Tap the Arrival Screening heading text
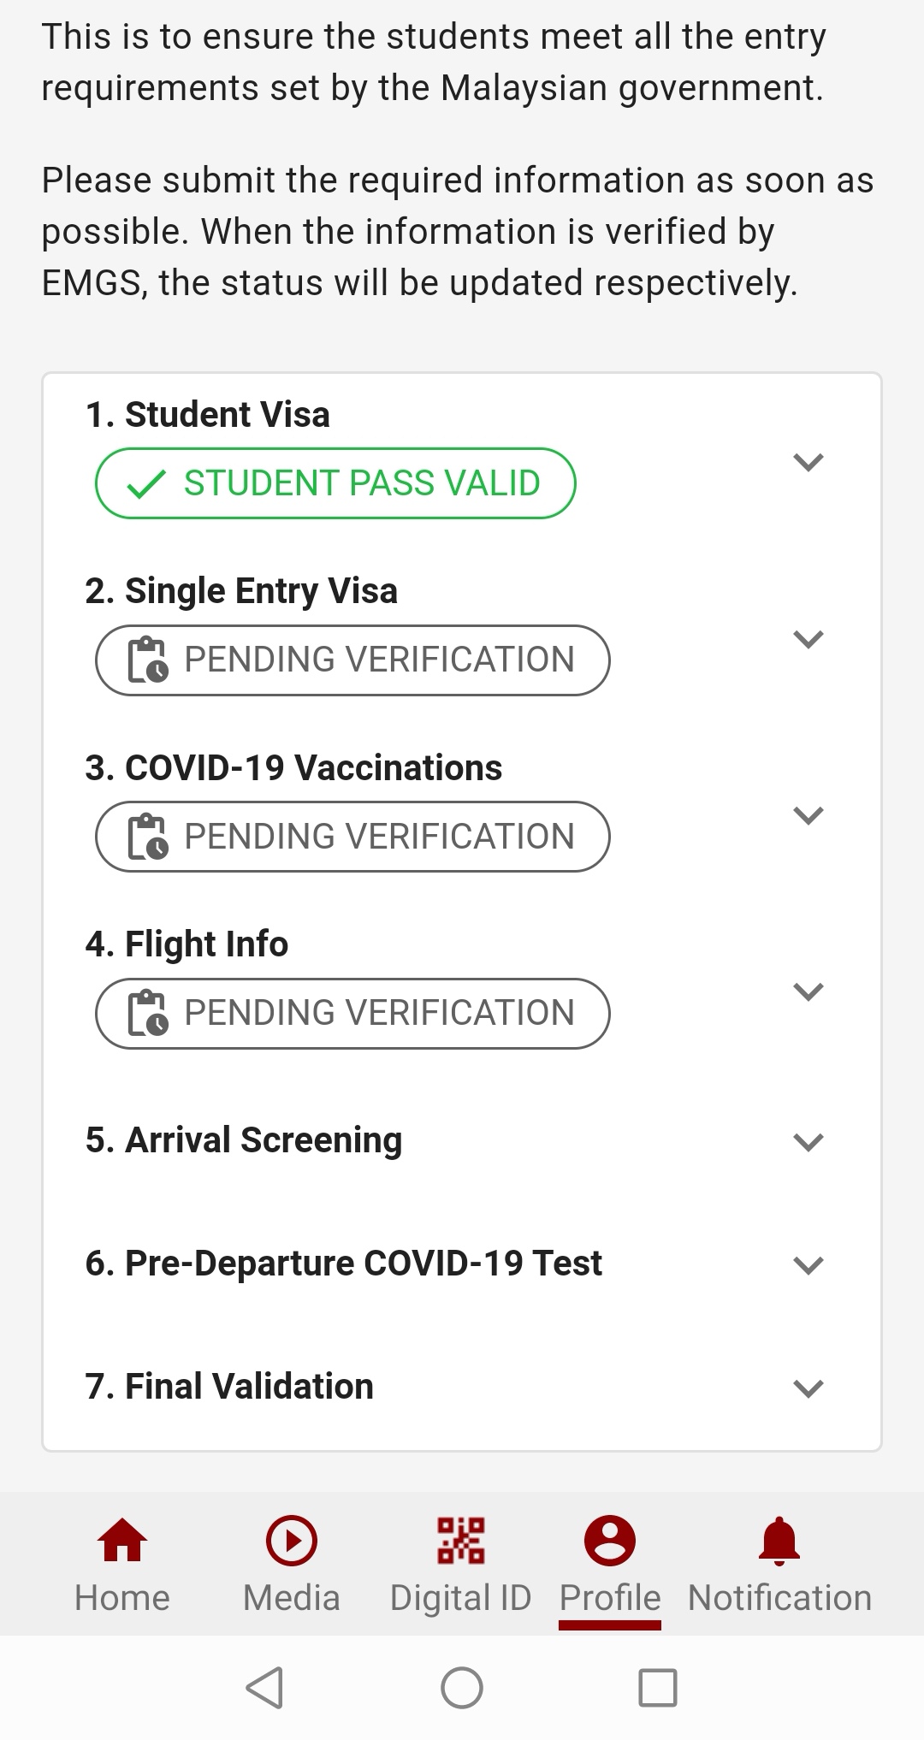Image resolution: width=924 pixels, height=1740 pixels. [x=244, y=1140]
